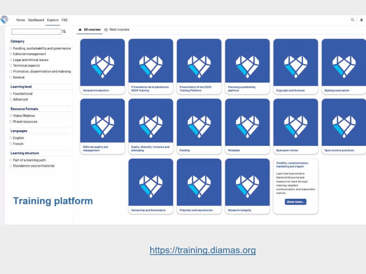Viewport: 366px width, 274px height.
Task: Filter courses by French language
Action: click(x=11, y=144)
